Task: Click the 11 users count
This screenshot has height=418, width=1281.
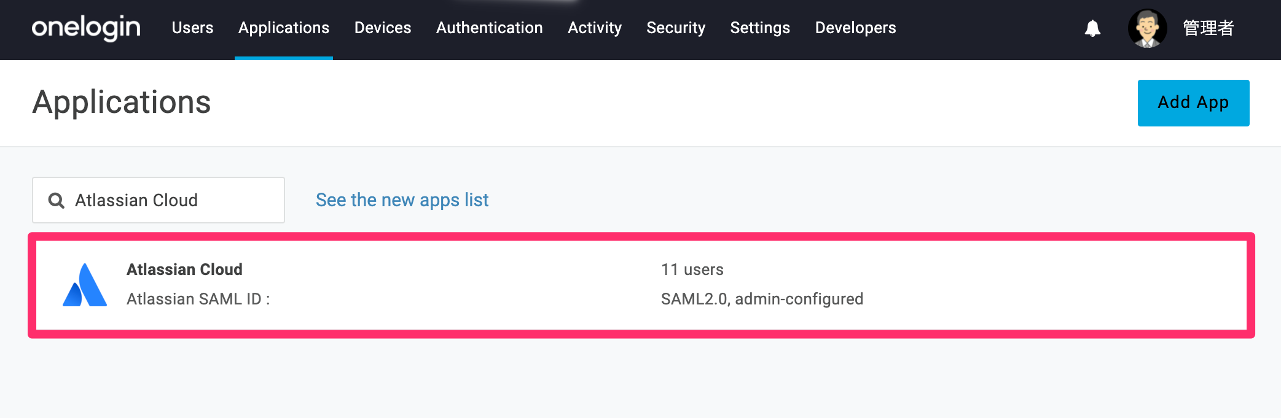Action: pos(692,269)
